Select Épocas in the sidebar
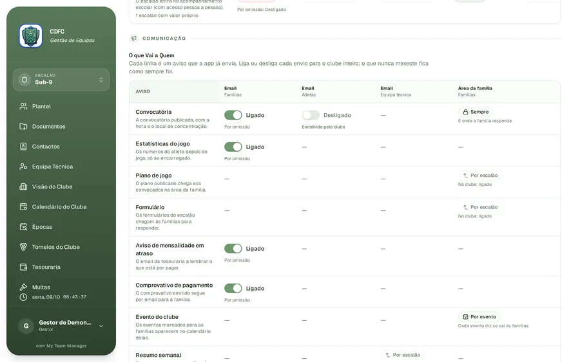Image resolution: width=580 pixels, height=362 pixels. pyautogui.click(x=61, y=227)
